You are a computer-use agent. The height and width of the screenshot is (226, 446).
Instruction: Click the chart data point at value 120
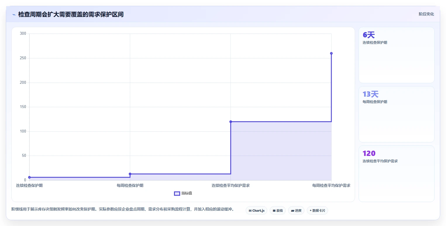[x=231, y=122]
